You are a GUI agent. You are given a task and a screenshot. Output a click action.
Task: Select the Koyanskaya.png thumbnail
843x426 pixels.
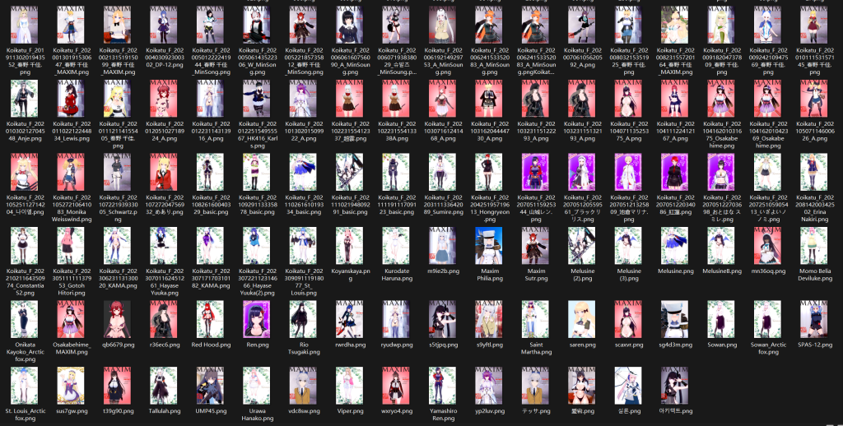click(x=350, y=245)
